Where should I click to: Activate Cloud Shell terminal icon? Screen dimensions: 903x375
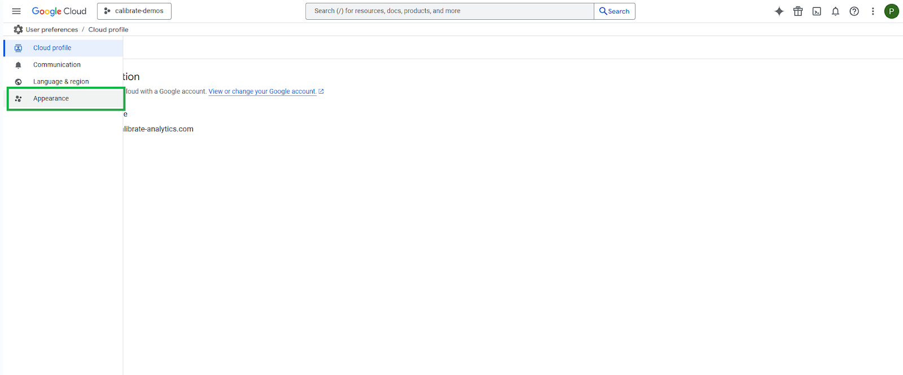pyautogui.click(x=817, y=11)
